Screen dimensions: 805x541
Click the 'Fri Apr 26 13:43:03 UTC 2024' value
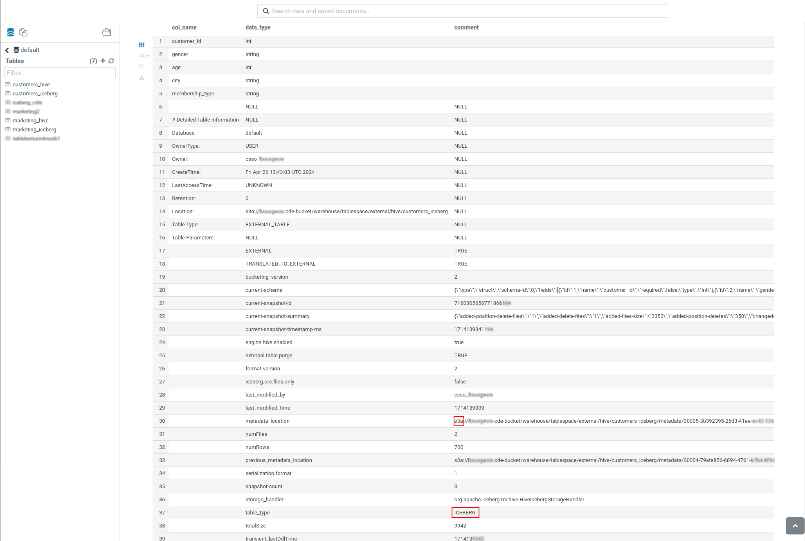point(280,172)
